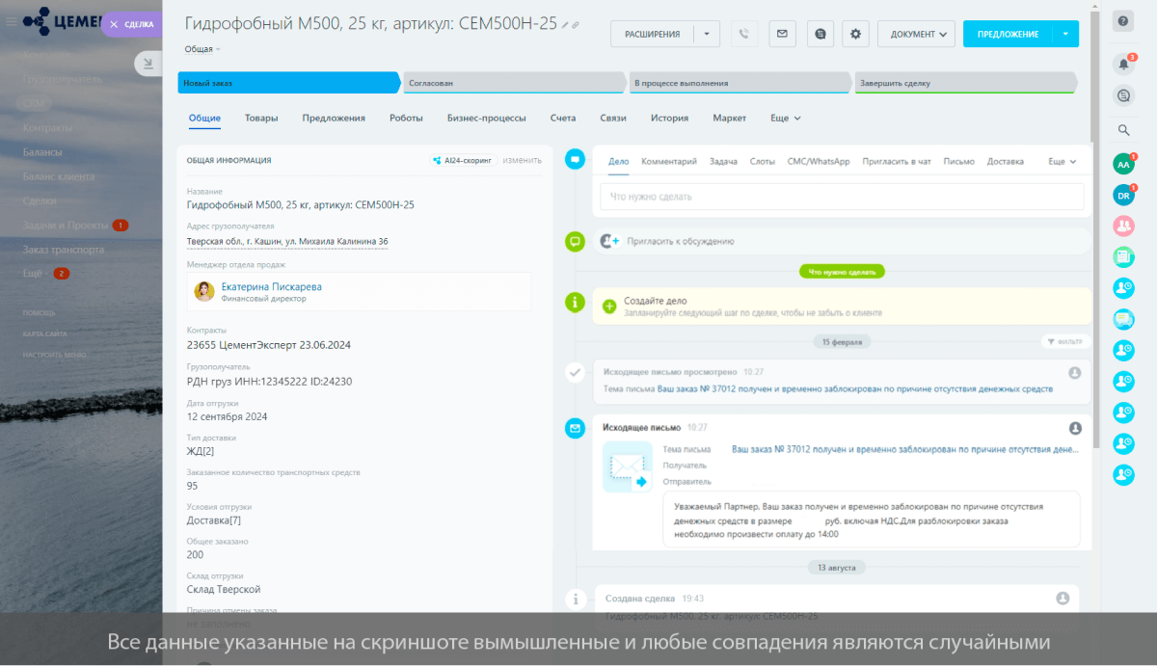Click the Пригласить к обсуждению field
The height and width of the screenshot is (666, 1157).
(x=841, y=241)
